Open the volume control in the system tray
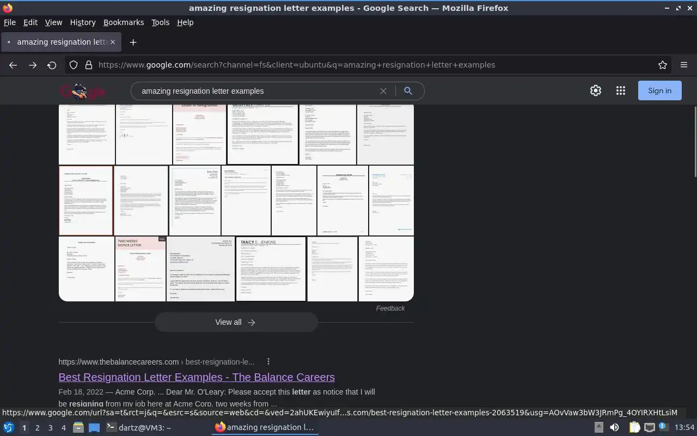697x436 pixels. (x=614, y=428)
